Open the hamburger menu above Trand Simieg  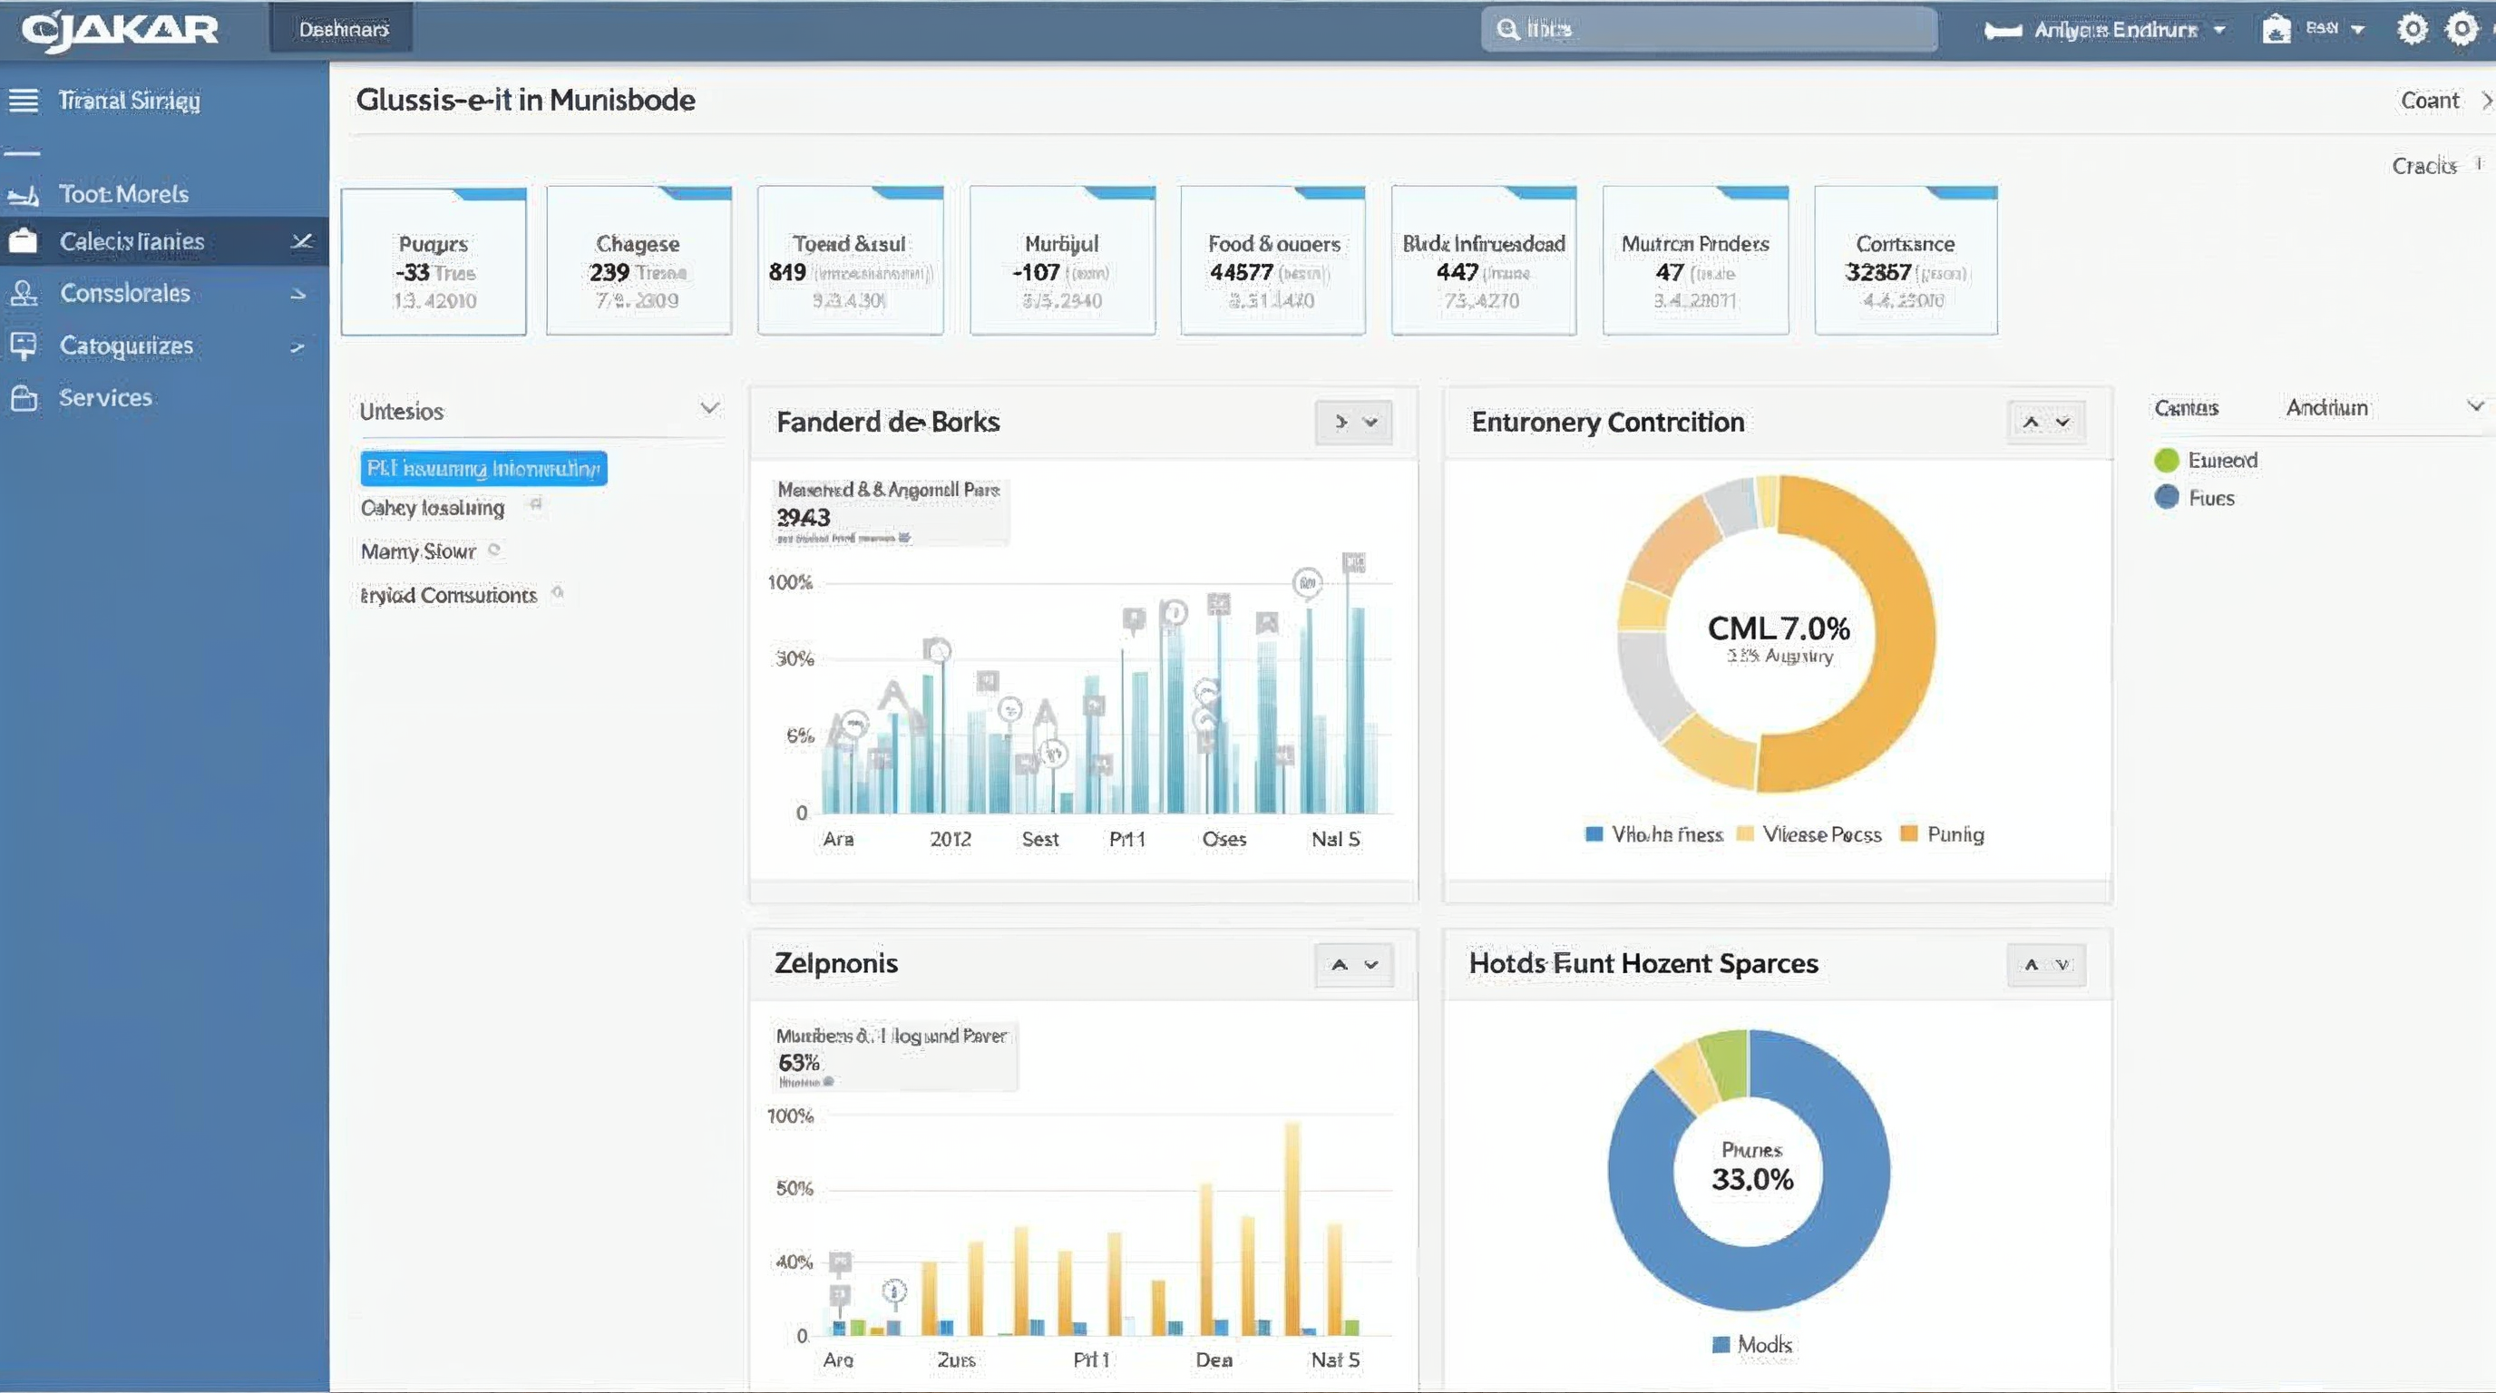point(25,98)
